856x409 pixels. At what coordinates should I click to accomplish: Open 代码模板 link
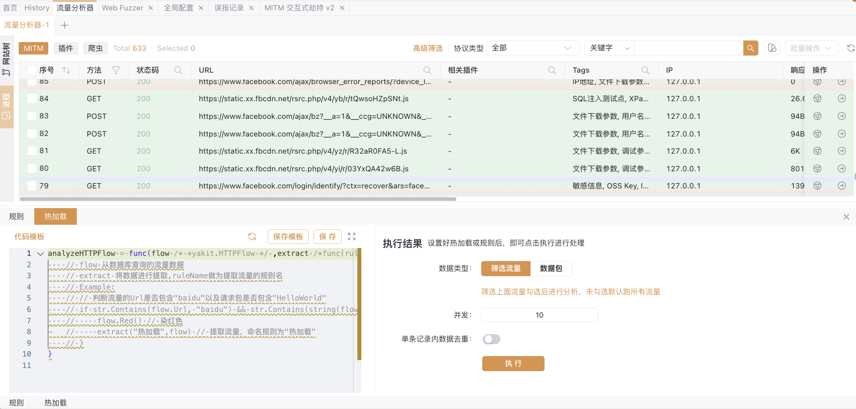point(30,237)
